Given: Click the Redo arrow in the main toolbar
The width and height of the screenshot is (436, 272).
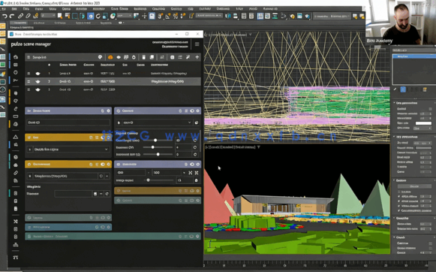Looking at the screenshot, I should pyautogui.click(x=12, y=16).
